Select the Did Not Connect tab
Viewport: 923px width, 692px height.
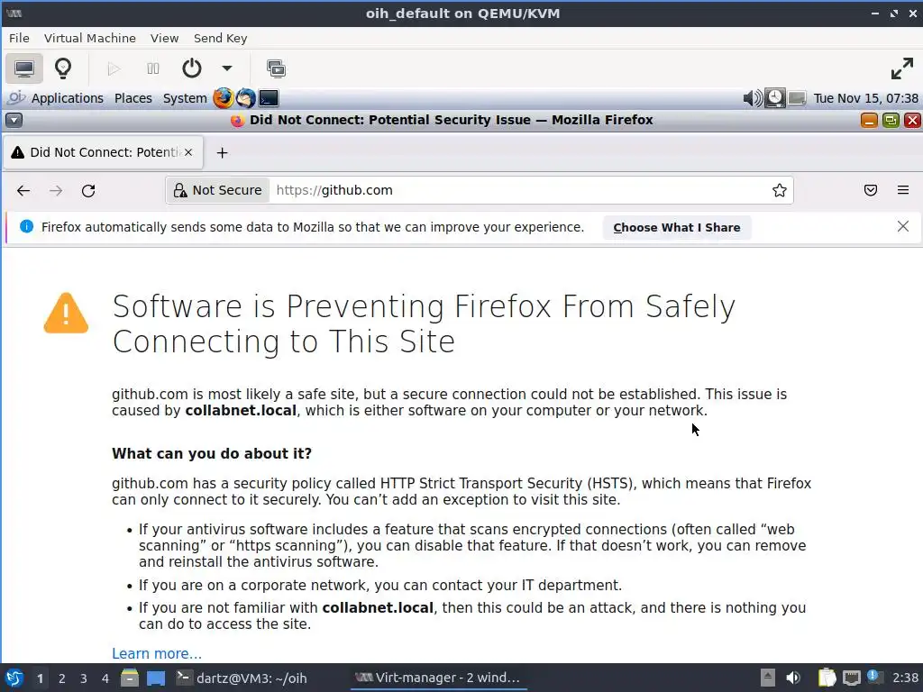pyautogui.click(x=103, y=152)
